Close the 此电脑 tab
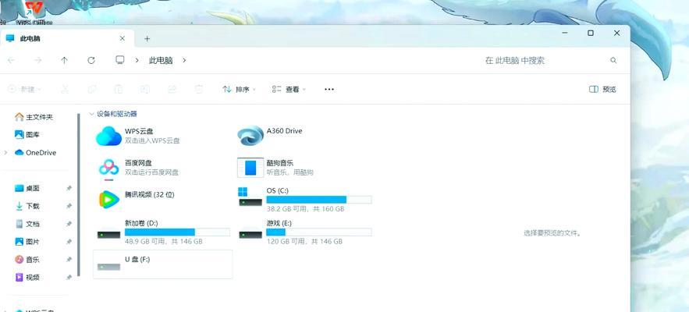Screen dimensions: 689x312 [123, 39]
